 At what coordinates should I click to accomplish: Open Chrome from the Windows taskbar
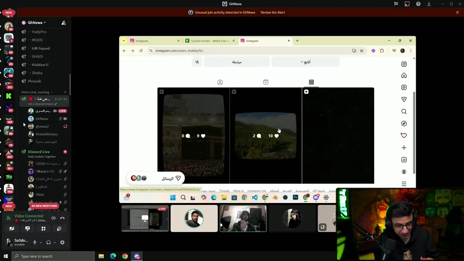pyautogui.click(x=125, y=256)
